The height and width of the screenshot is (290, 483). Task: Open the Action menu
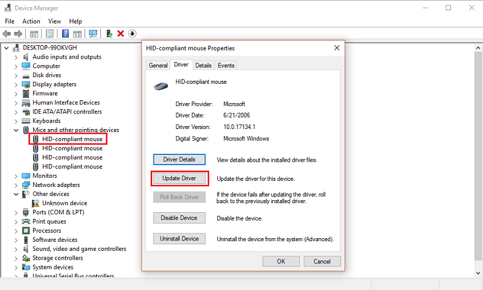click(x=31, y=21)
